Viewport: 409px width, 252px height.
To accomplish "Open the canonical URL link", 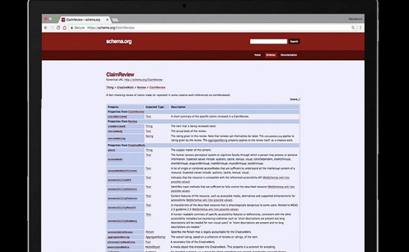I will tap(143, 80).
